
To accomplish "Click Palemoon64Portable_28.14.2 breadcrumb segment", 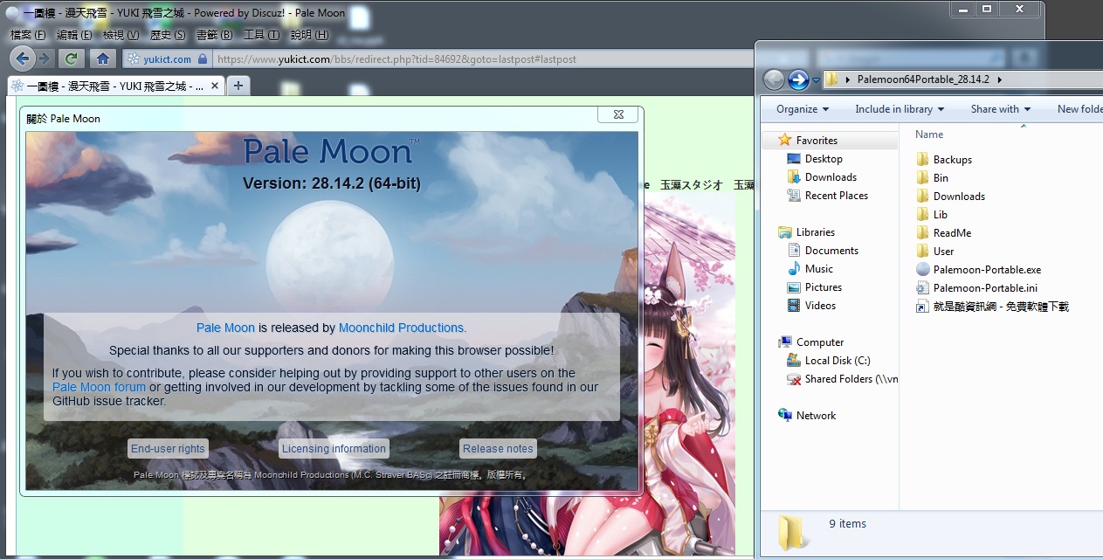I will point(923,79).
